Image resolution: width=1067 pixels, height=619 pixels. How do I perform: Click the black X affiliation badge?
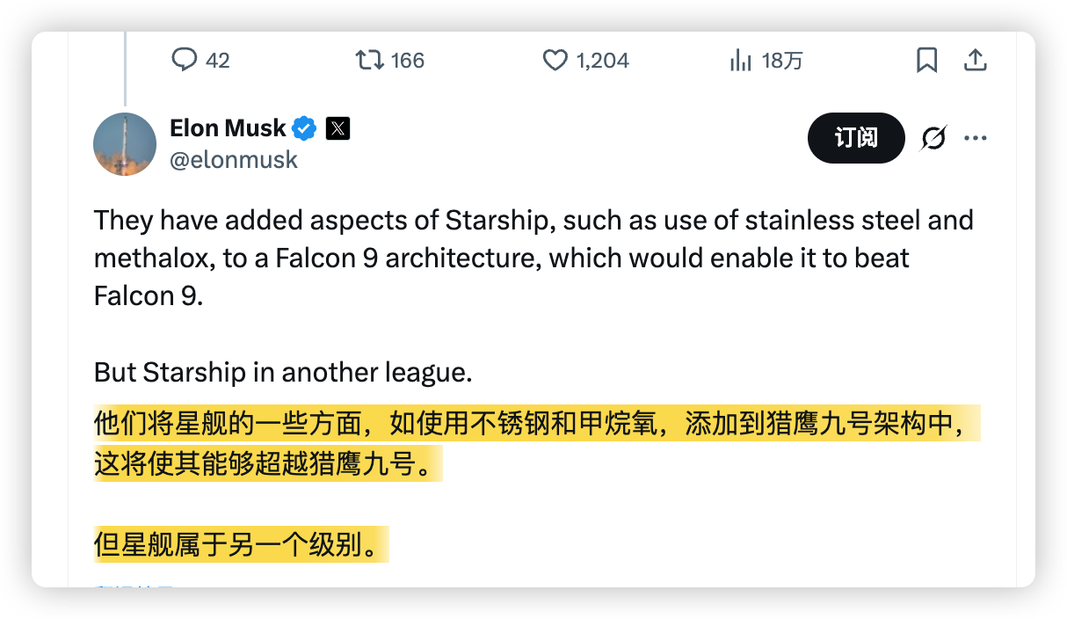(x=338, y=128)
